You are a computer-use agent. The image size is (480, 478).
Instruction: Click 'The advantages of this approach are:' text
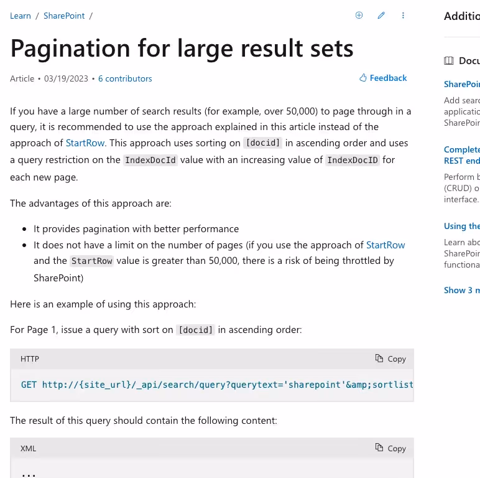coord(91,204)
